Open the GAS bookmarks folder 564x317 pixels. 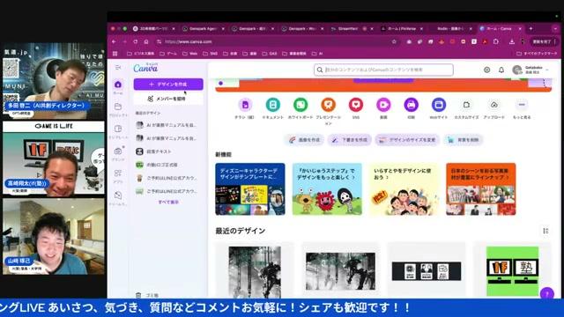coord(270,54)
